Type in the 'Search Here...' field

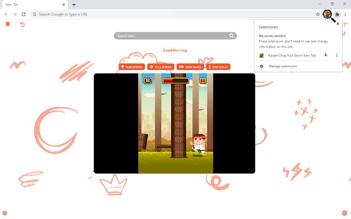[175, 36]
